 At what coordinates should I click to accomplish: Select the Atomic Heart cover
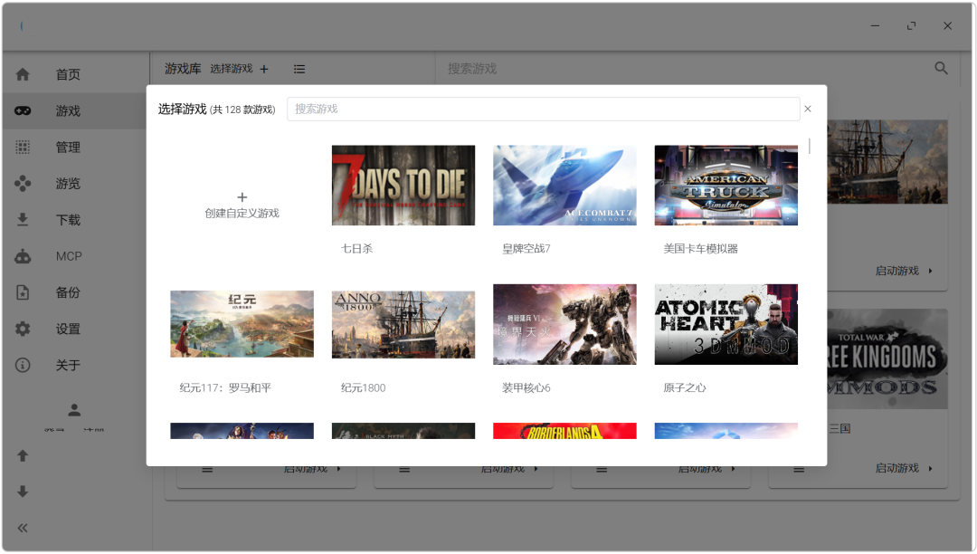click(726, 325)
